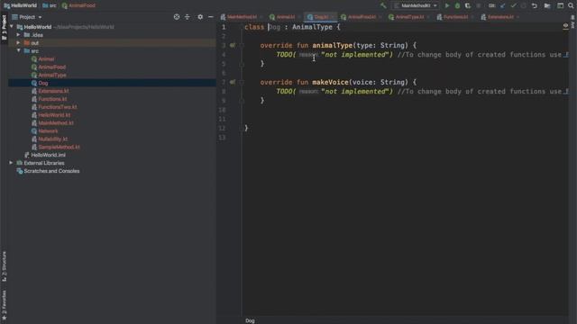Toggle the Structure tool window stripe

pos(4,266)
